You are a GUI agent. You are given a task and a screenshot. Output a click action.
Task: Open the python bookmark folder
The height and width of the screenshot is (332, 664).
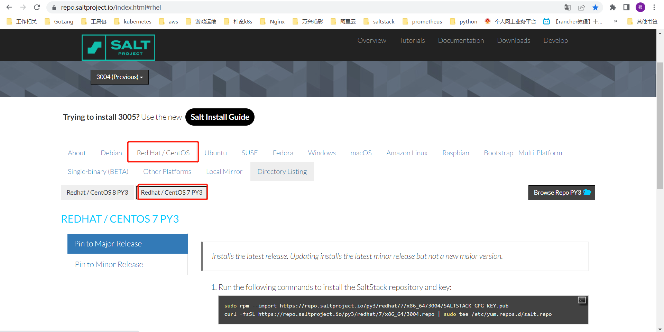[x=464, y=21]
